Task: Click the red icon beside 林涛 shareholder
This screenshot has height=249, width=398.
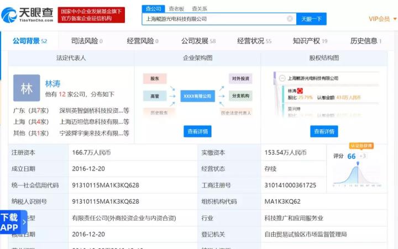Action: pyautogui.click(x=300, y=91)
